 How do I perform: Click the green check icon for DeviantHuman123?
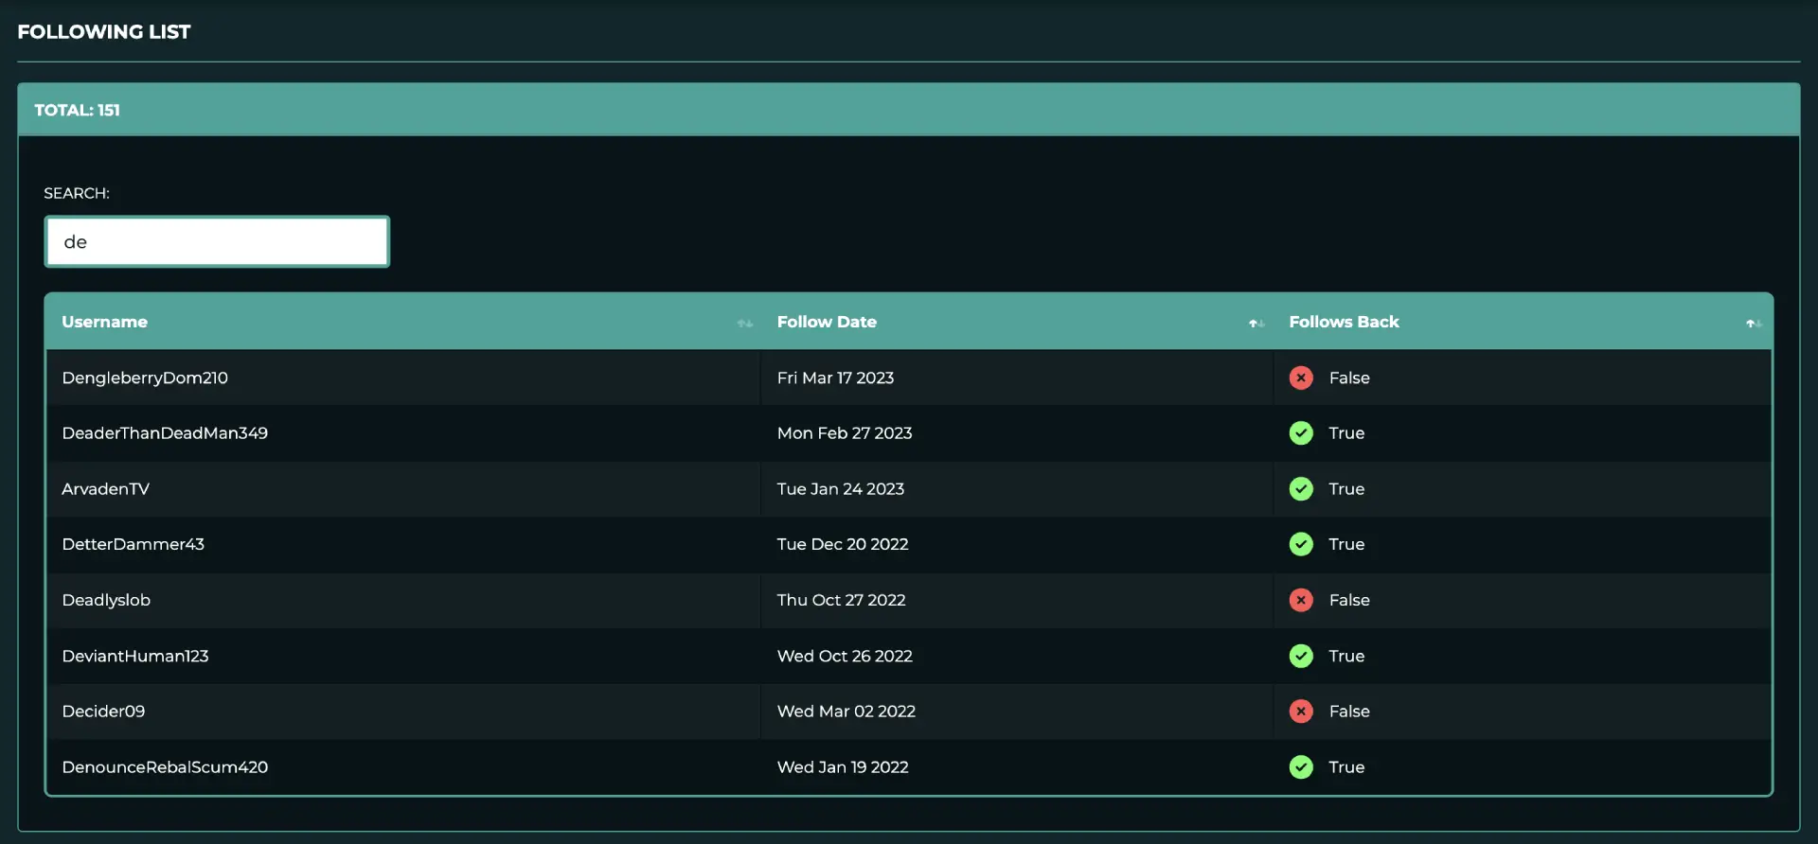(1301, 656)
